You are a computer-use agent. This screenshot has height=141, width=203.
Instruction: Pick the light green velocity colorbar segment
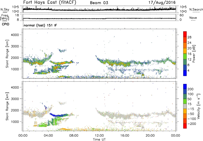pos(185,101)
